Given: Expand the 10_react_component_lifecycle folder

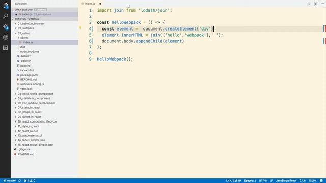Looking at the screenshot, I should coord(37,121).
